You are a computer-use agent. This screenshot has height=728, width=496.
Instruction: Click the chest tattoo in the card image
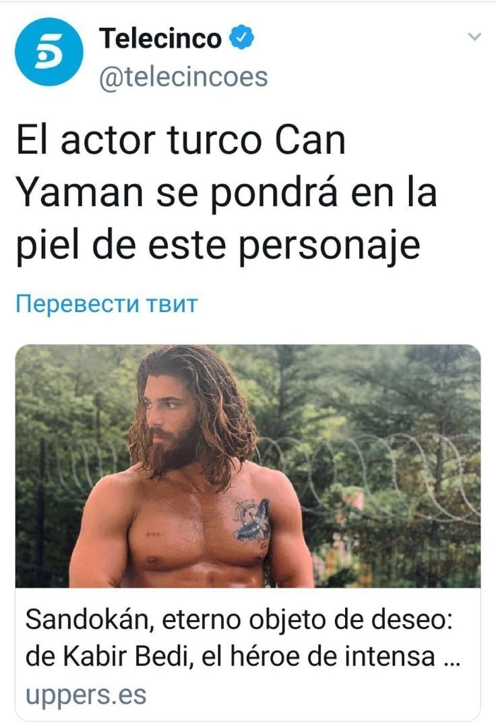point(252,520)
